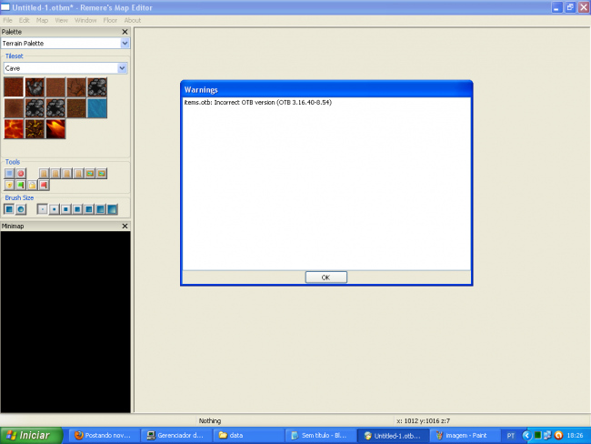Screen dimensions: 591x444
Task: Open the Terrain Palette dropdown
Action: (124, 43)
